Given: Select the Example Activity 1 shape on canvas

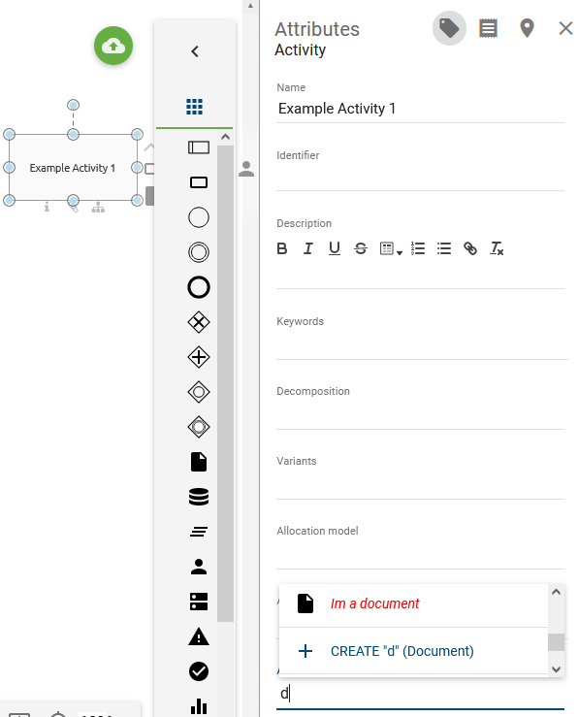Looking at the screenshot, I should pyautogui.click(x=73, y=167).
